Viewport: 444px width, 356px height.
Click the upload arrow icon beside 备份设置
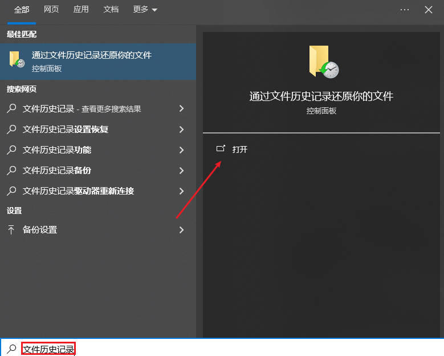pyautogui.click(x=11, y=229)
